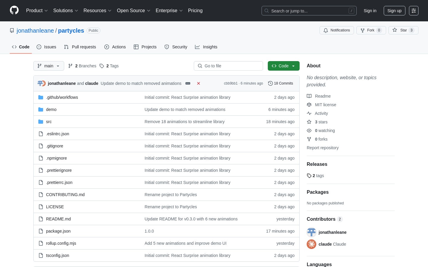Screen dimensions: 428x267
Task: Switch to the Pull requests tab
Action: pyautogui.click(x=80, y=47)
